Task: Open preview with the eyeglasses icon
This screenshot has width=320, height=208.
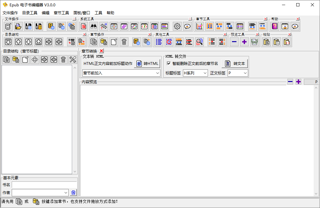Action: [254, 41]
